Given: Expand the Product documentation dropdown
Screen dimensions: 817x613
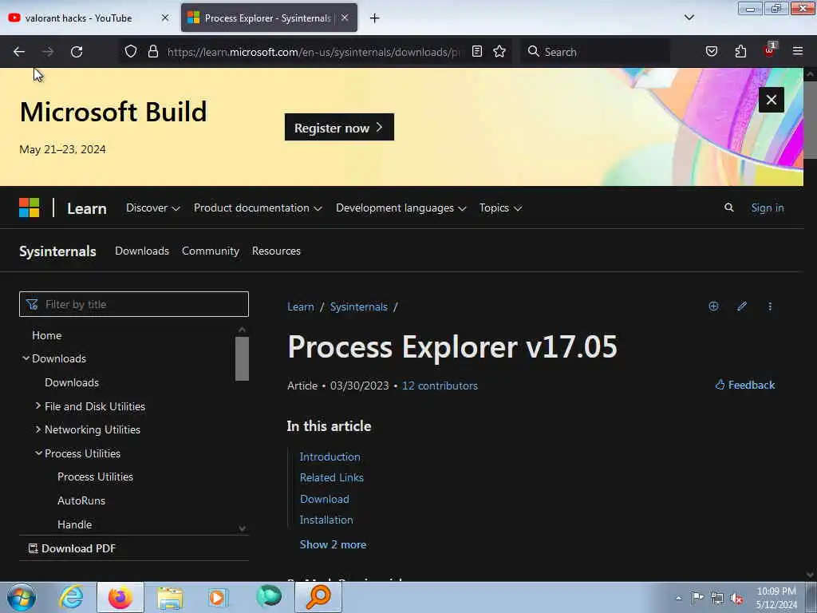Looking at the screenshot, I should [x=258, y=208].
